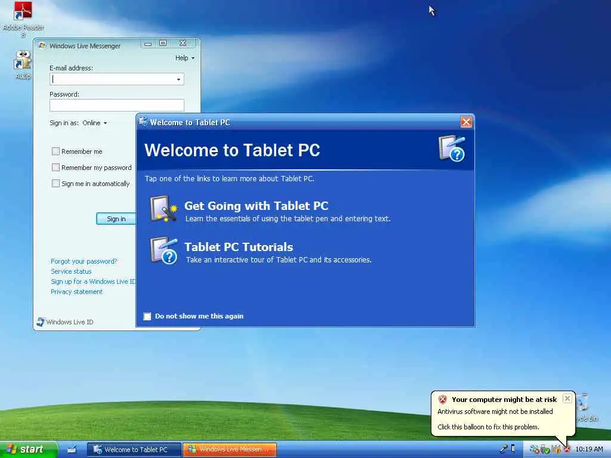Click the Safely Remove Hardware tray icon
Screen dimensions: 611x458
545,450
